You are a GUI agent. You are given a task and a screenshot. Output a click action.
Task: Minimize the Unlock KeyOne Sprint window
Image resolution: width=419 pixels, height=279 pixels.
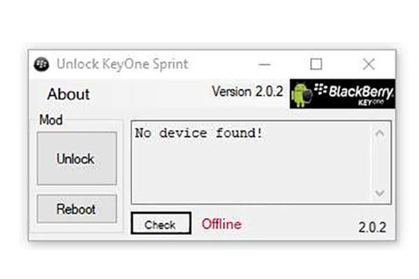265,64
